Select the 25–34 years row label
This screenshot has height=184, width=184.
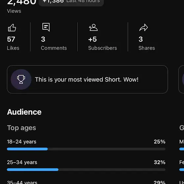[x=22, y=162]
